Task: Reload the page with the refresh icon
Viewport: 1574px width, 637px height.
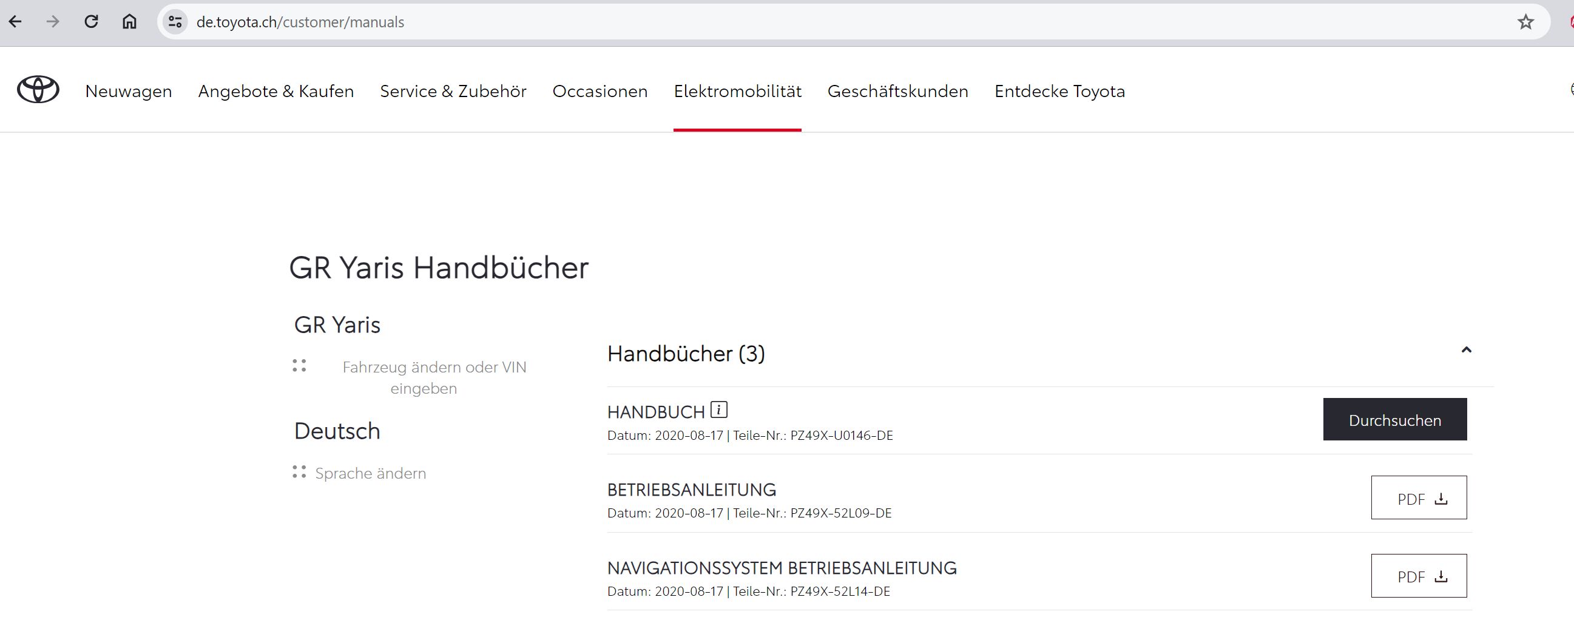Action: (91, 22)
